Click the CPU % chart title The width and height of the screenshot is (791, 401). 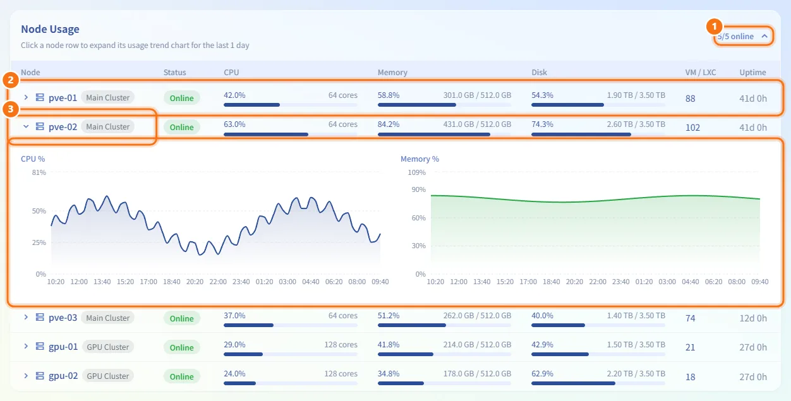(33, 159)
